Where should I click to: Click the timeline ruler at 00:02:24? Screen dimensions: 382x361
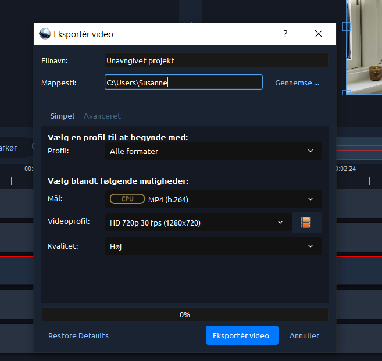tap(346, 169)
